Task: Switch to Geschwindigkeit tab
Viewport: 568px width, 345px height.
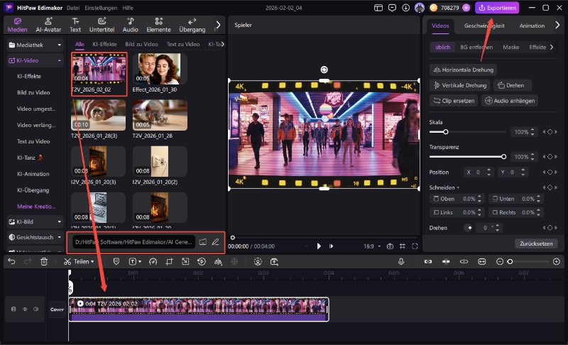Action: point(484,26)
